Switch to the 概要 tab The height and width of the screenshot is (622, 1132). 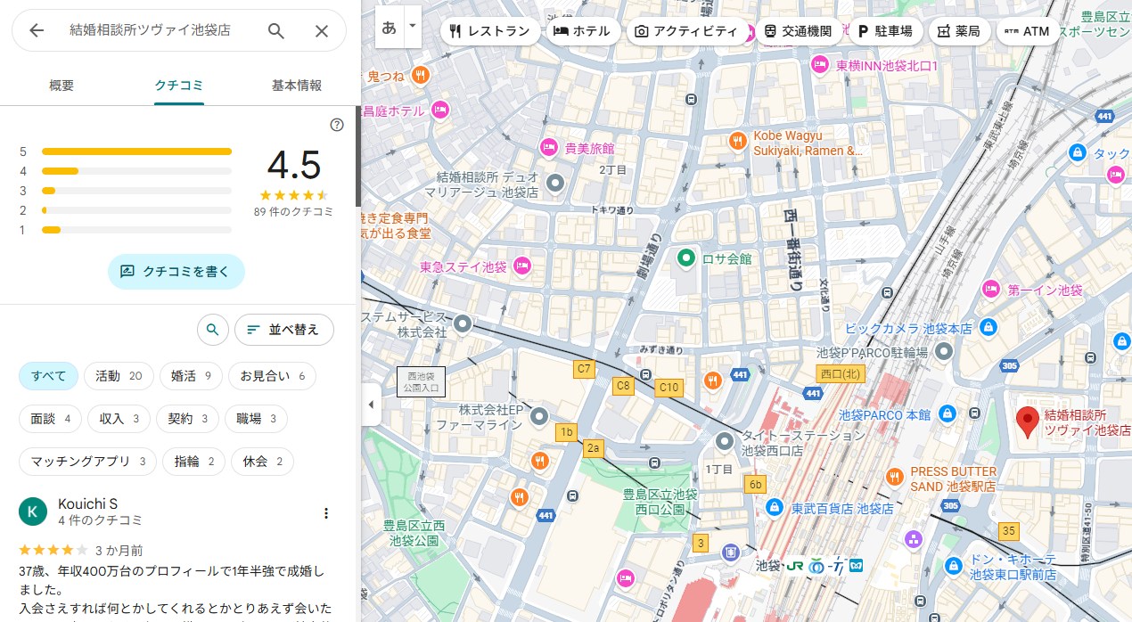click(62, 86)
